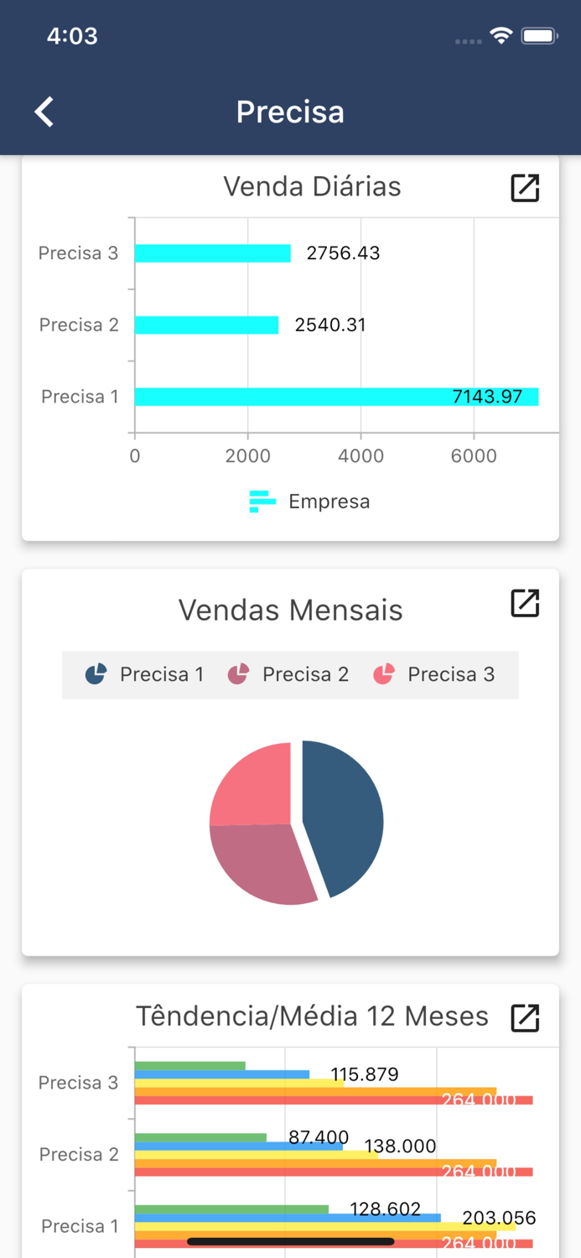Tap the Wi-Fi status bar icon
This screenshot has height=1258, width=581.
pos(501,36)
